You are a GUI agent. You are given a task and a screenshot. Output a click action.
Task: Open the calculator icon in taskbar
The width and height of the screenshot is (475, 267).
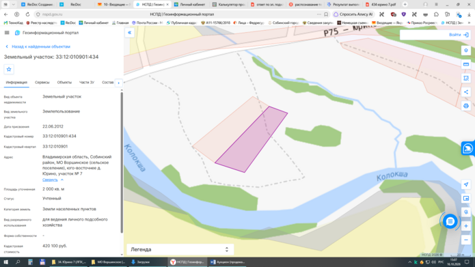point(30,262)
